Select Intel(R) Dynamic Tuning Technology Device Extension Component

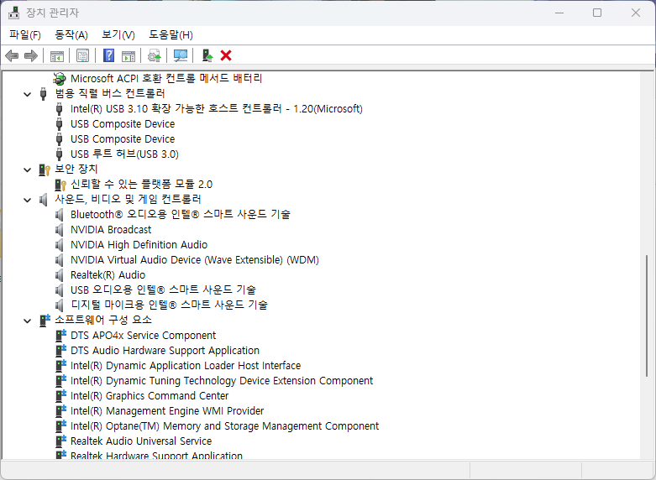[222, 380]
